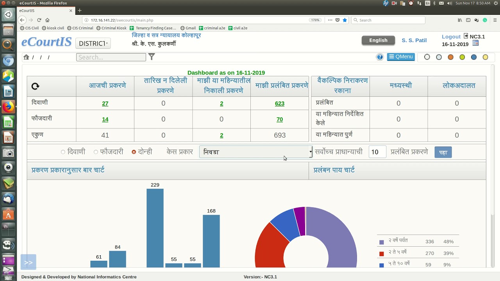Choose the orange theme color circle
This screenshot has height=281, width=500.
coord(450,57)
